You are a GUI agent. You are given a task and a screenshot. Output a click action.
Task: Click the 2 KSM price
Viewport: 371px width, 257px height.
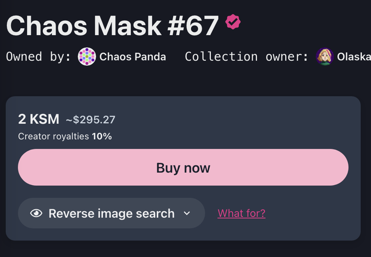tap(39, 120)
